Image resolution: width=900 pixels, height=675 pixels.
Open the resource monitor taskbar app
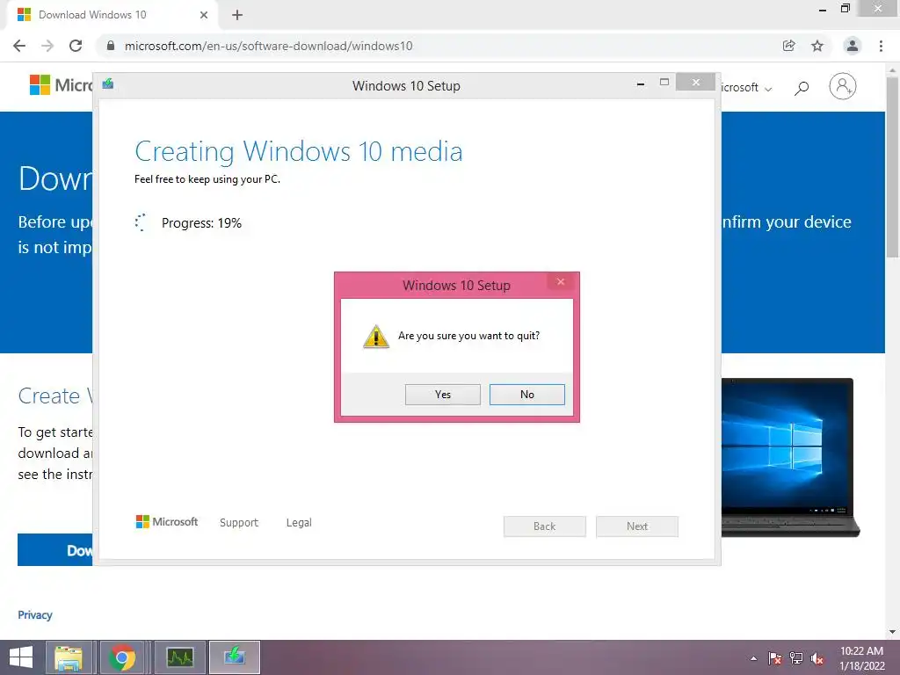(x=180, y=657)
